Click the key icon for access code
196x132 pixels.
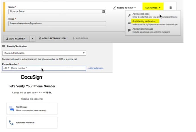(x=129, y=15)
